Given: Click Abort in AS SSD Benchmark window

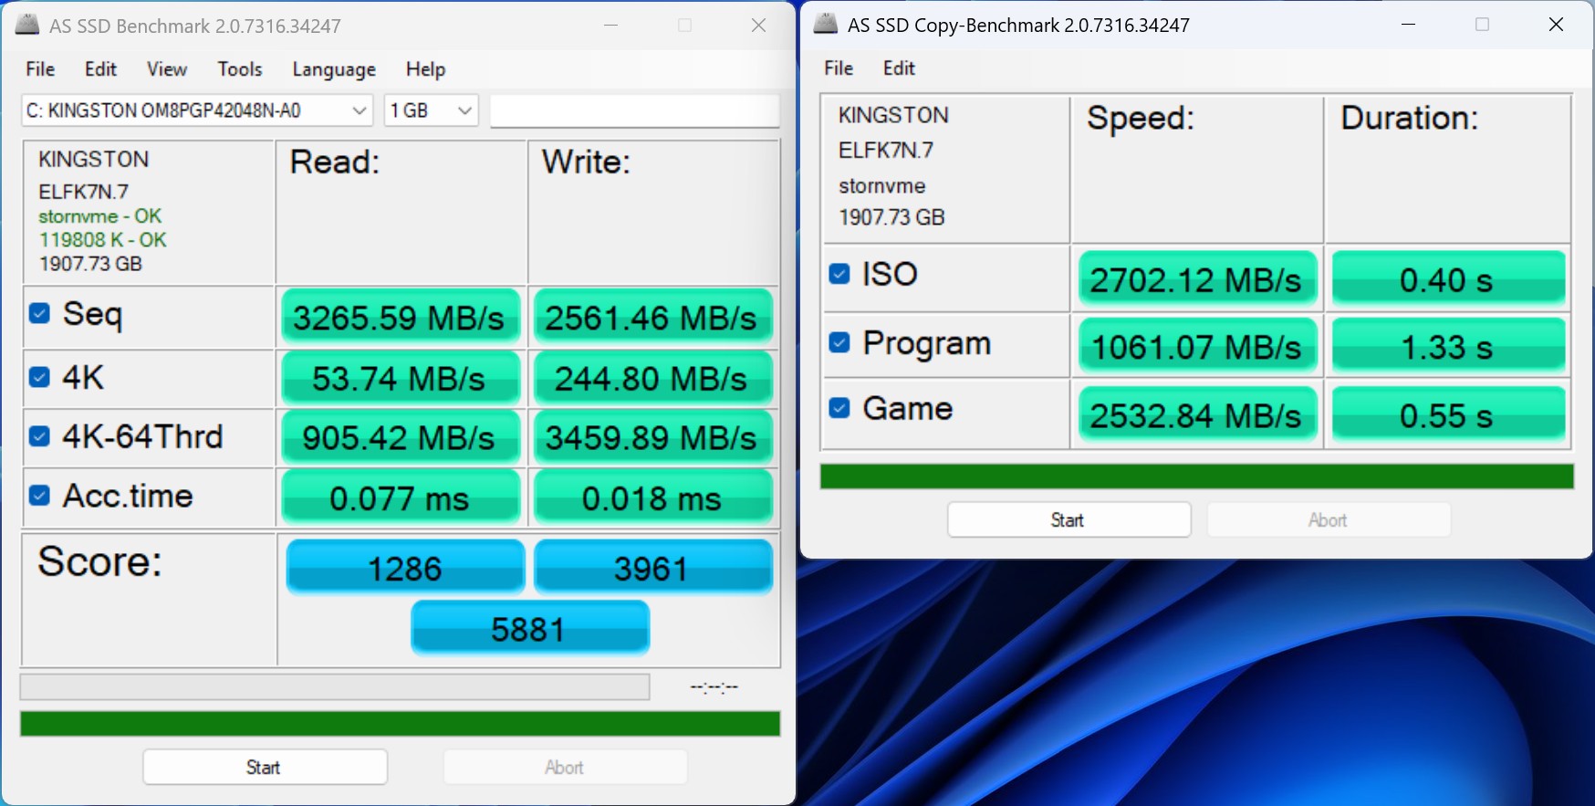Looking at the screenshot, I should (565, 768).
